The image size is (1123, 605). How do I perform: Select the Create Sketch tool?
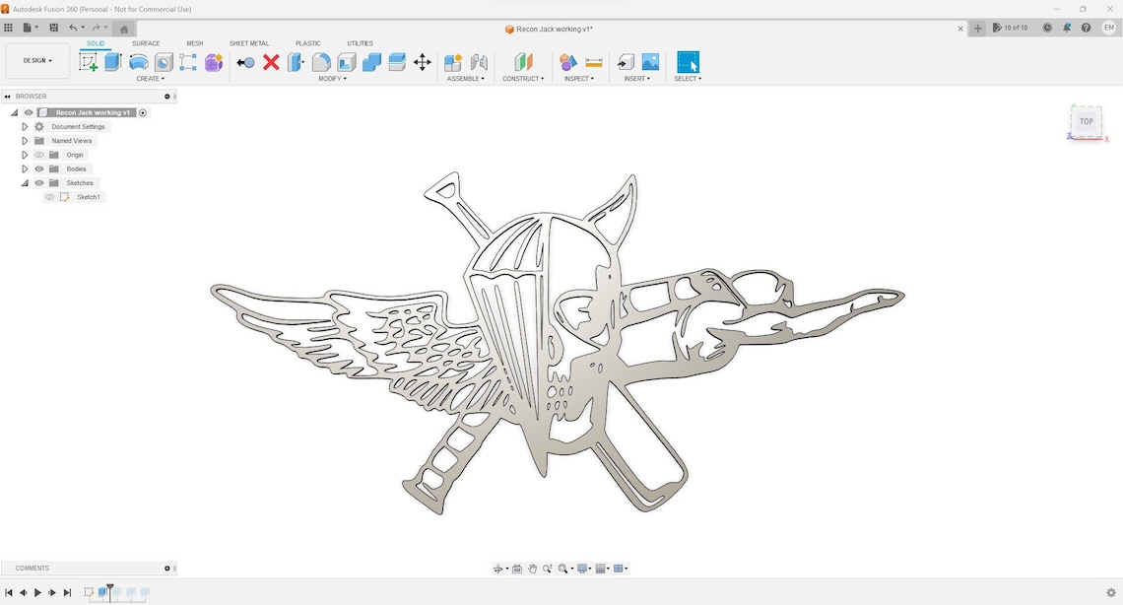[x=90, y=61]
